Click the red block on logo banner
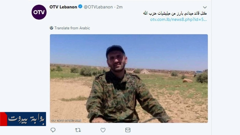The height and width of the screenshot is (135, 240). pos(4,119)
